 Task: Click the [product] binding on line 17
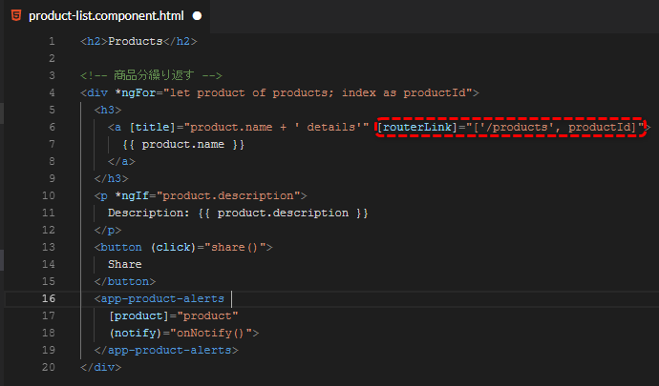[138, 315]
